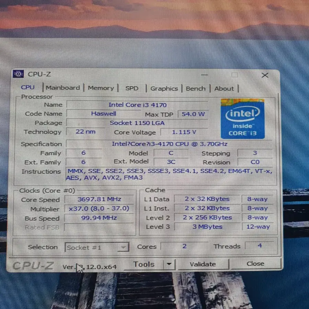Switch to the Memory tab

[101, 88]
